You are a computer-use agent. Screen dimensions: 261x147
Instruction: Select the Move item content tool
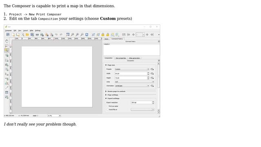[x=7, y=56]
